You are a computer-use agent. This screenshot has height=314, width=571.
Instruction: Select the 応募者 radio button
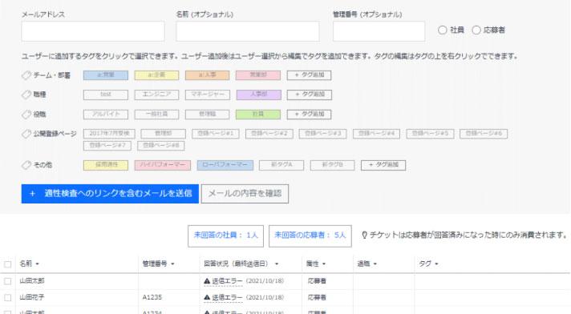(x=476, y=30)
